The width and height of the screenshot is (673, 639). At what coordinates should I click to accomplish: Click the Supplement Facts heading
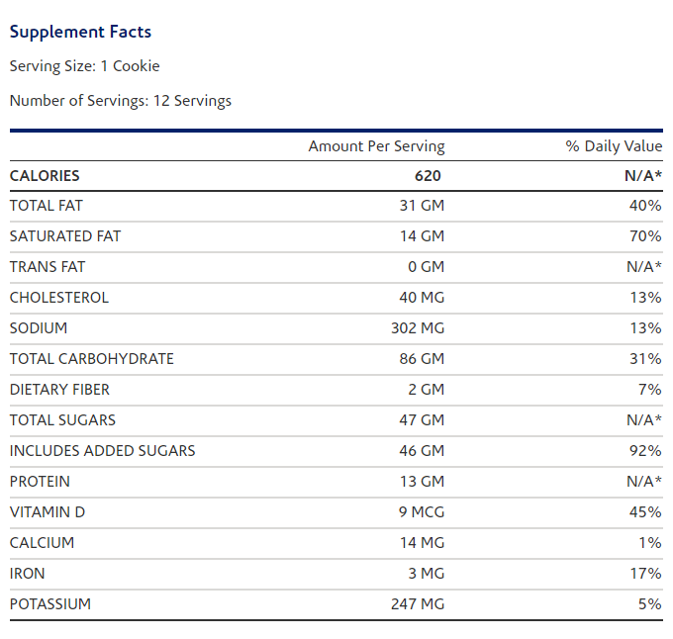pyautogui.click(x=80, y=32)
